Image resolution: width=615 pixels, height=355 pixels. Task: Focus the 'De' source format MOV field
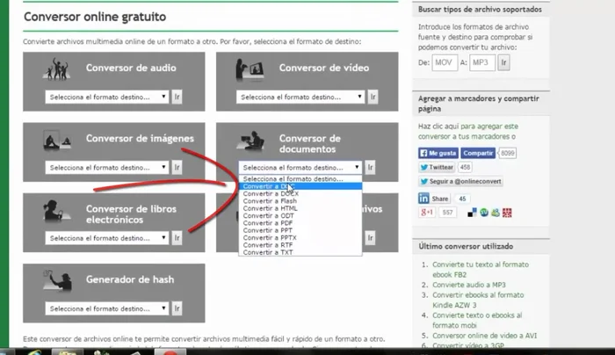(445, 62)
